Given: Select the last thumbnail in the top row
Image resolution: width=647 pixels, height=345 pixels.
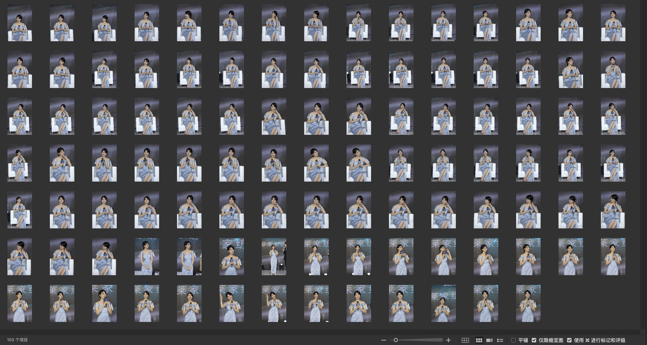Looking at the screenshot, I should tap(613, 23).
